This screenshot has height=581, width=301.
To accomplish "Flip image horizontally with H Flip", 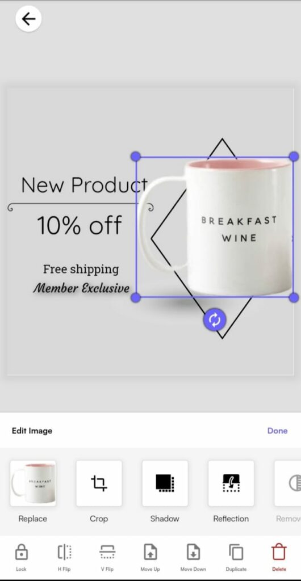I will (64, 557).
